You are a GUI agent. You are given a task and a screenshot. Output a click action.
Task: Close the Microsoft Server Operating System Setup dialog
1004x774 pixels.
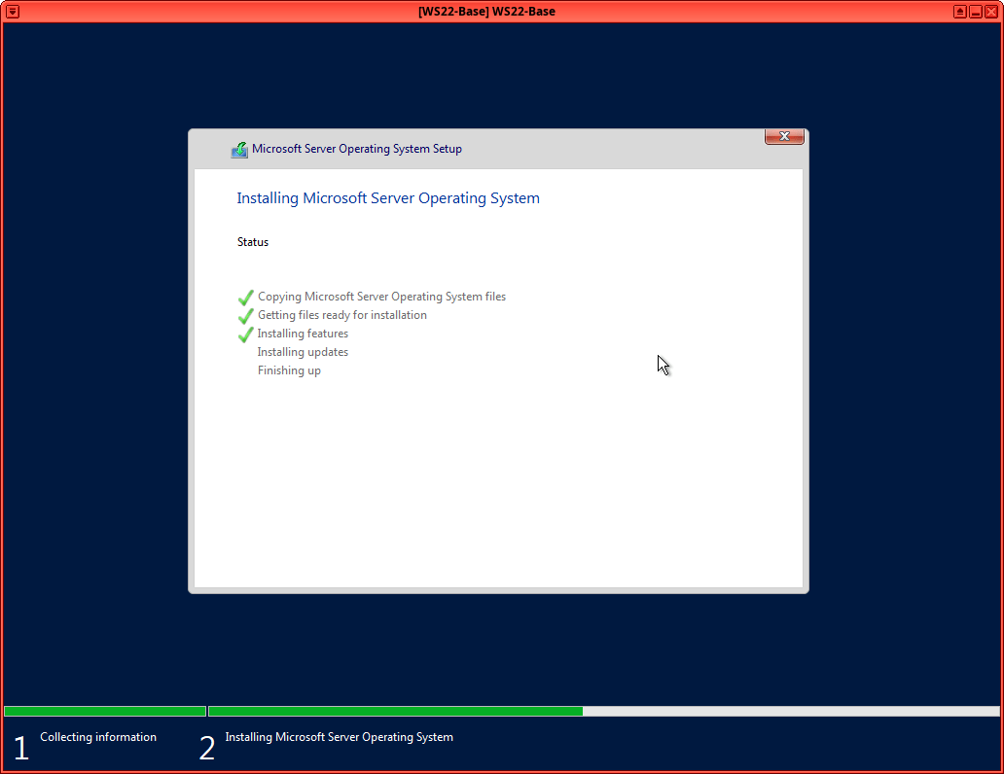784,136
